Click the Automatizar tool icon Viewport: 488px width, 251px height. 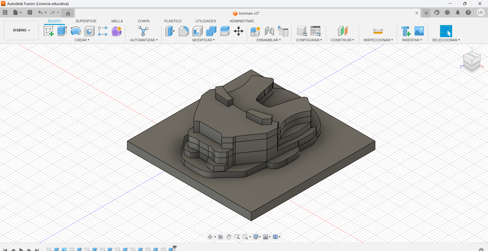(143, 31)
